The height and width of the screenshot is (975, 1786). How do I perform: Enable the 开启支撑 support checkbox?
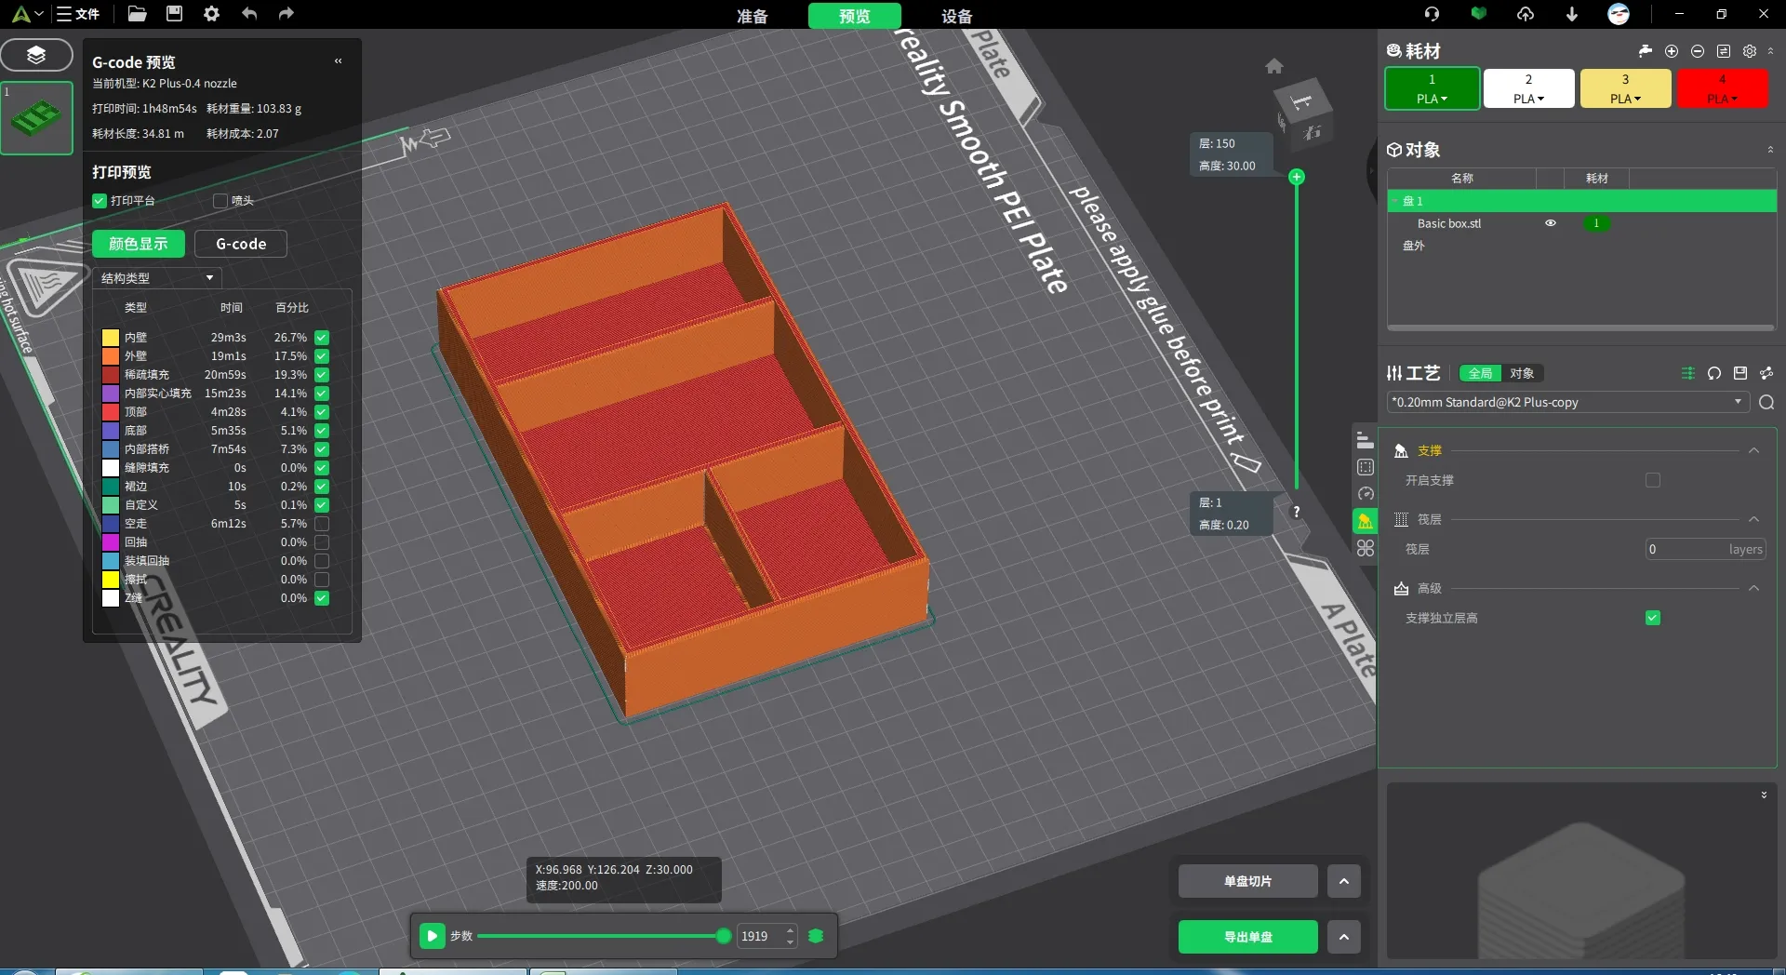1653,480
